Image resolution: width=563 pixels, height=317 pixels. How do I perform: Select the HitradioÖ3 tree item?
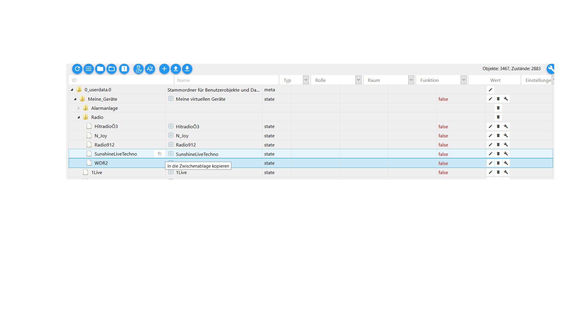tap(106, 127)
